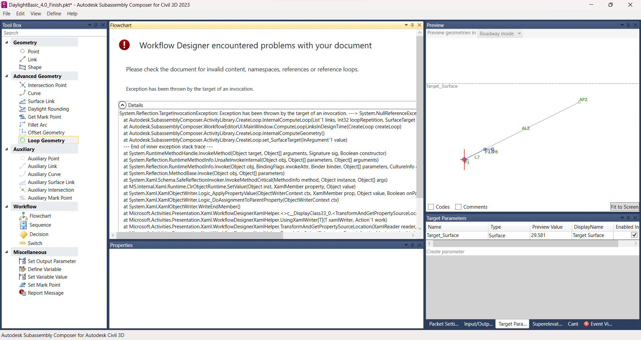The height and width of the screenshot is (340, 641).
Task: Select the Set Mark Point icon
Action: (22, 285)
